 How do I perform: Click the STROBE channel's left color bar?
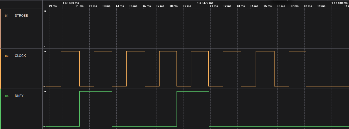1,29
